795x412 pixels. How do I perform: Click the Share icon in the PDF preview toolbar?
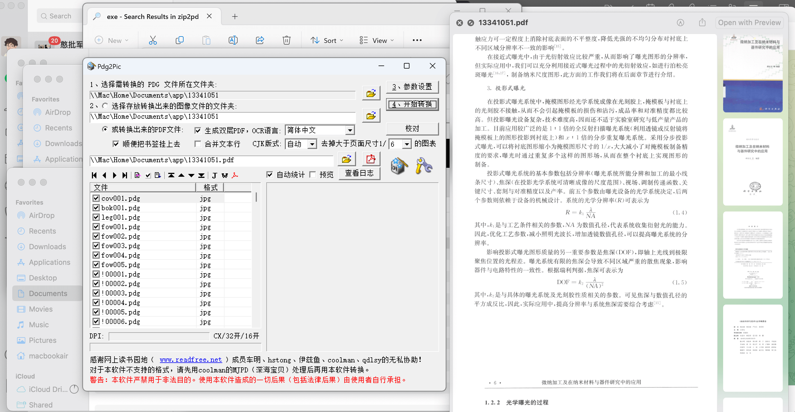pyautogui.click(x=702, y=22)
